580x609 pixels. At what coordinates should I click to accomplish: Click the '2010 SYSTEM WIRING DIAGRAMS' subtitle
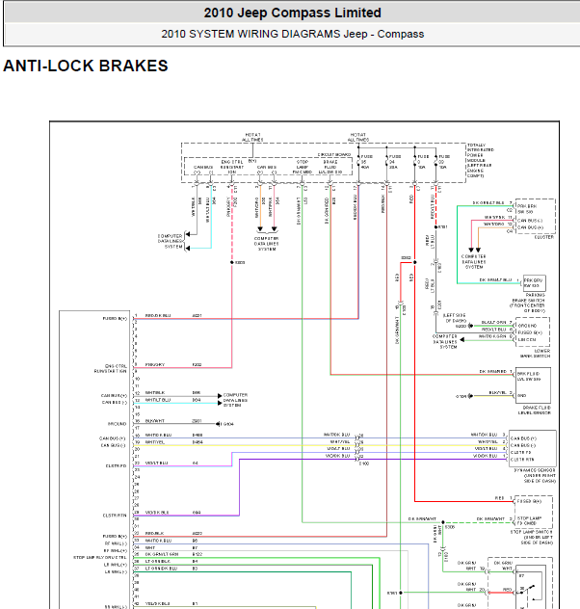292,34
